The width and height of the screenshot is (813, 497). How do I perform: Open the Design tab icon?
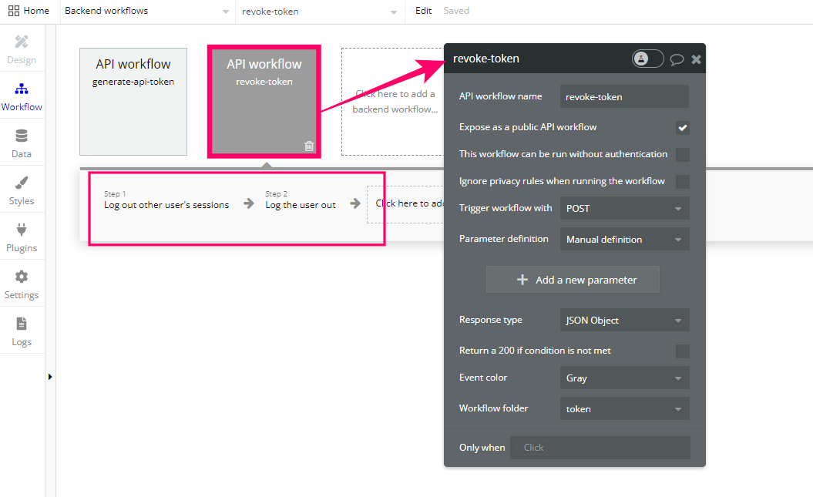(x=22, y=42)
